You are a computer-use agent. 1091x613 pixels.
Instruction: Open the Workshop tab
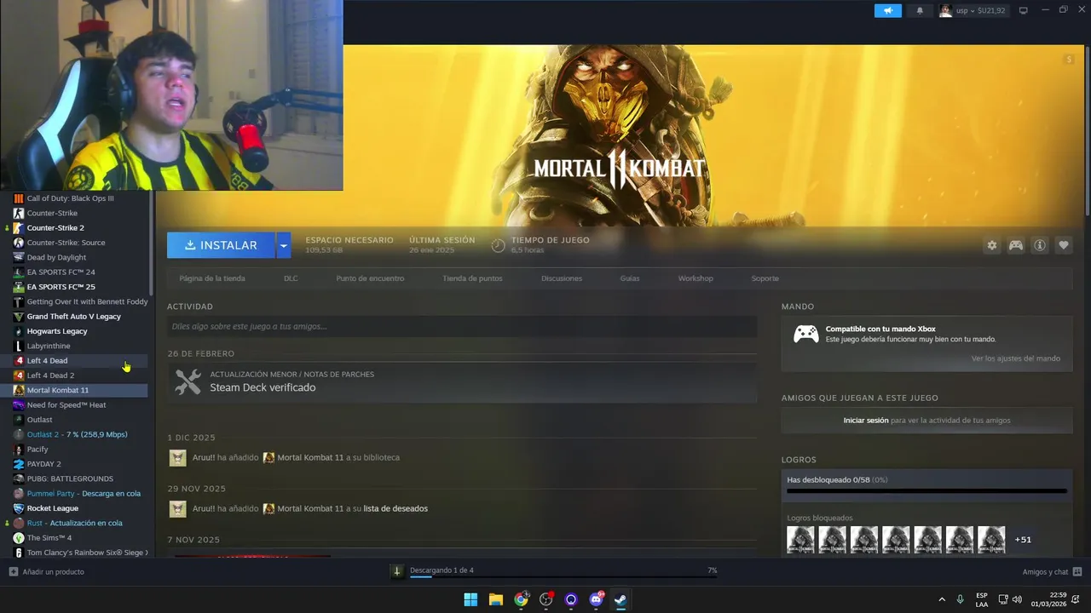click(696, 278)
